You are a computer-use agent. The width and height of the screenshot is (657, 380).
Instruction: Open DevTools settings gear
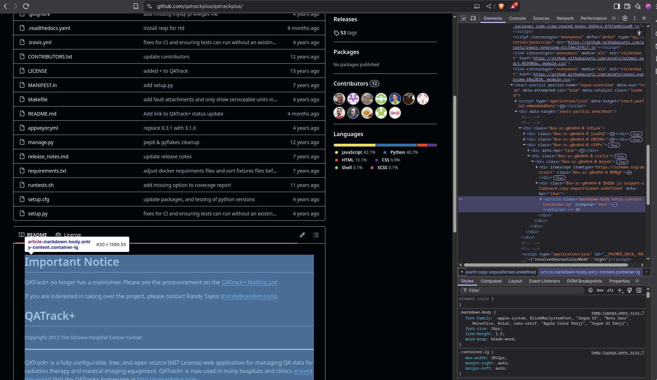(625, 18)
